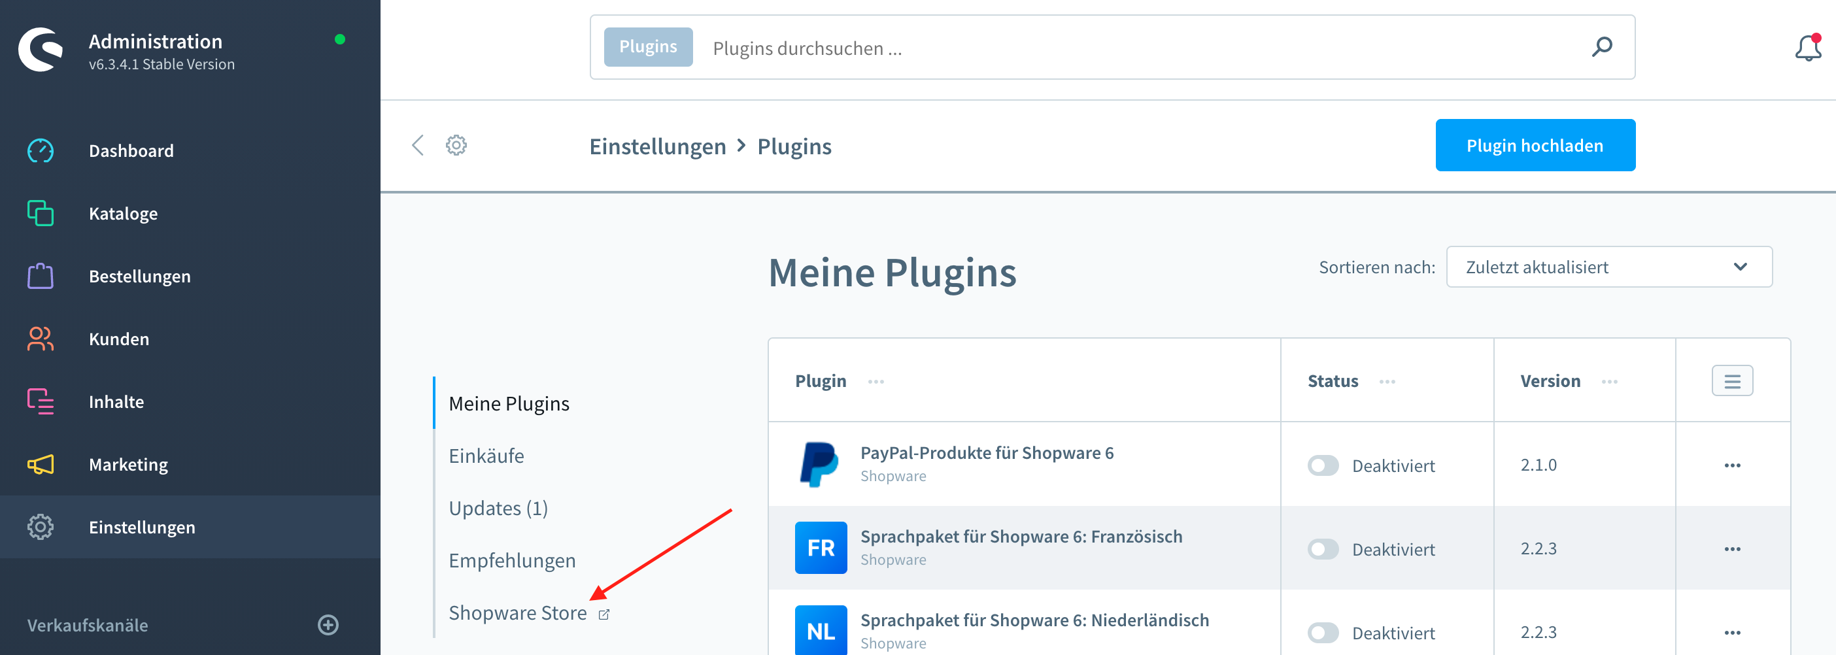This screenshot has height=655, width=1836.
Task: Click Einstellungen in the breadcrumb
Action: 657,146
